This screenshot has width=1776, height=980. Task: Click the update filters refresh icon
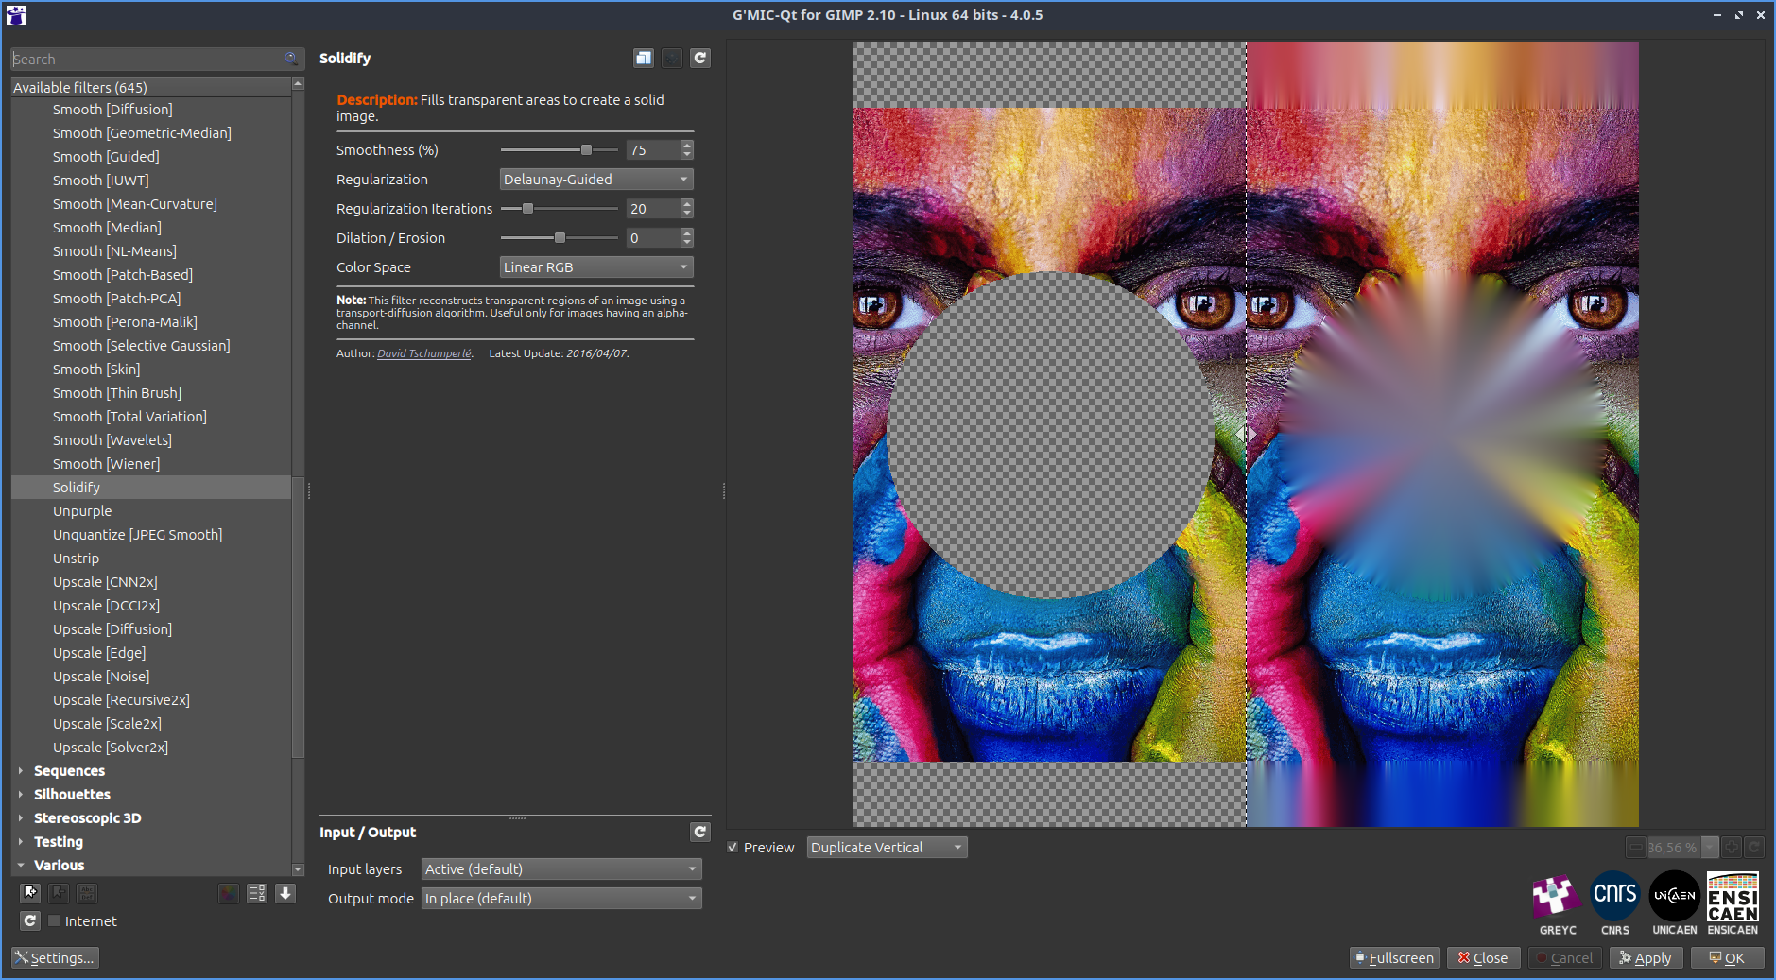[x=30, y=920]
